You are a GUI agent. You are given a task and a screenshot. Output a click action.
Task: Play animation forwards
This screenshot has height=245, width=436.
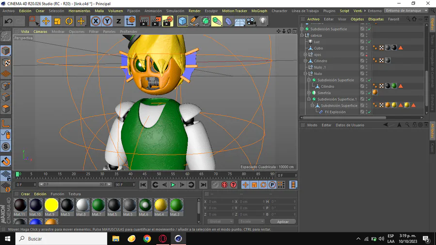(173, 185)
